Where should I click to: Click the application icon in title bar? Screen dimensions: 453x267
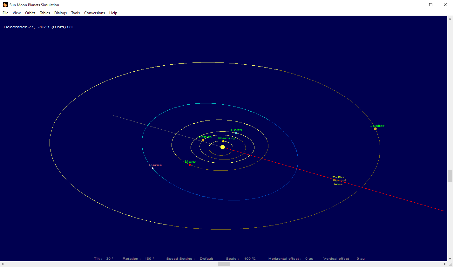pos(5,5)
